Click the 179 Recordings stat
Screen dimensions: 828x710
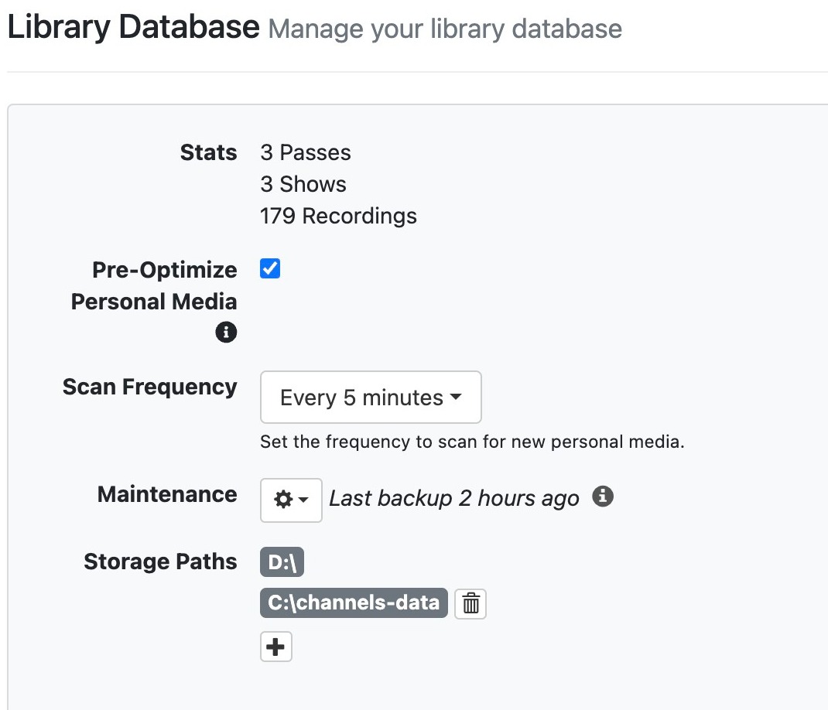tap(338, 216)
